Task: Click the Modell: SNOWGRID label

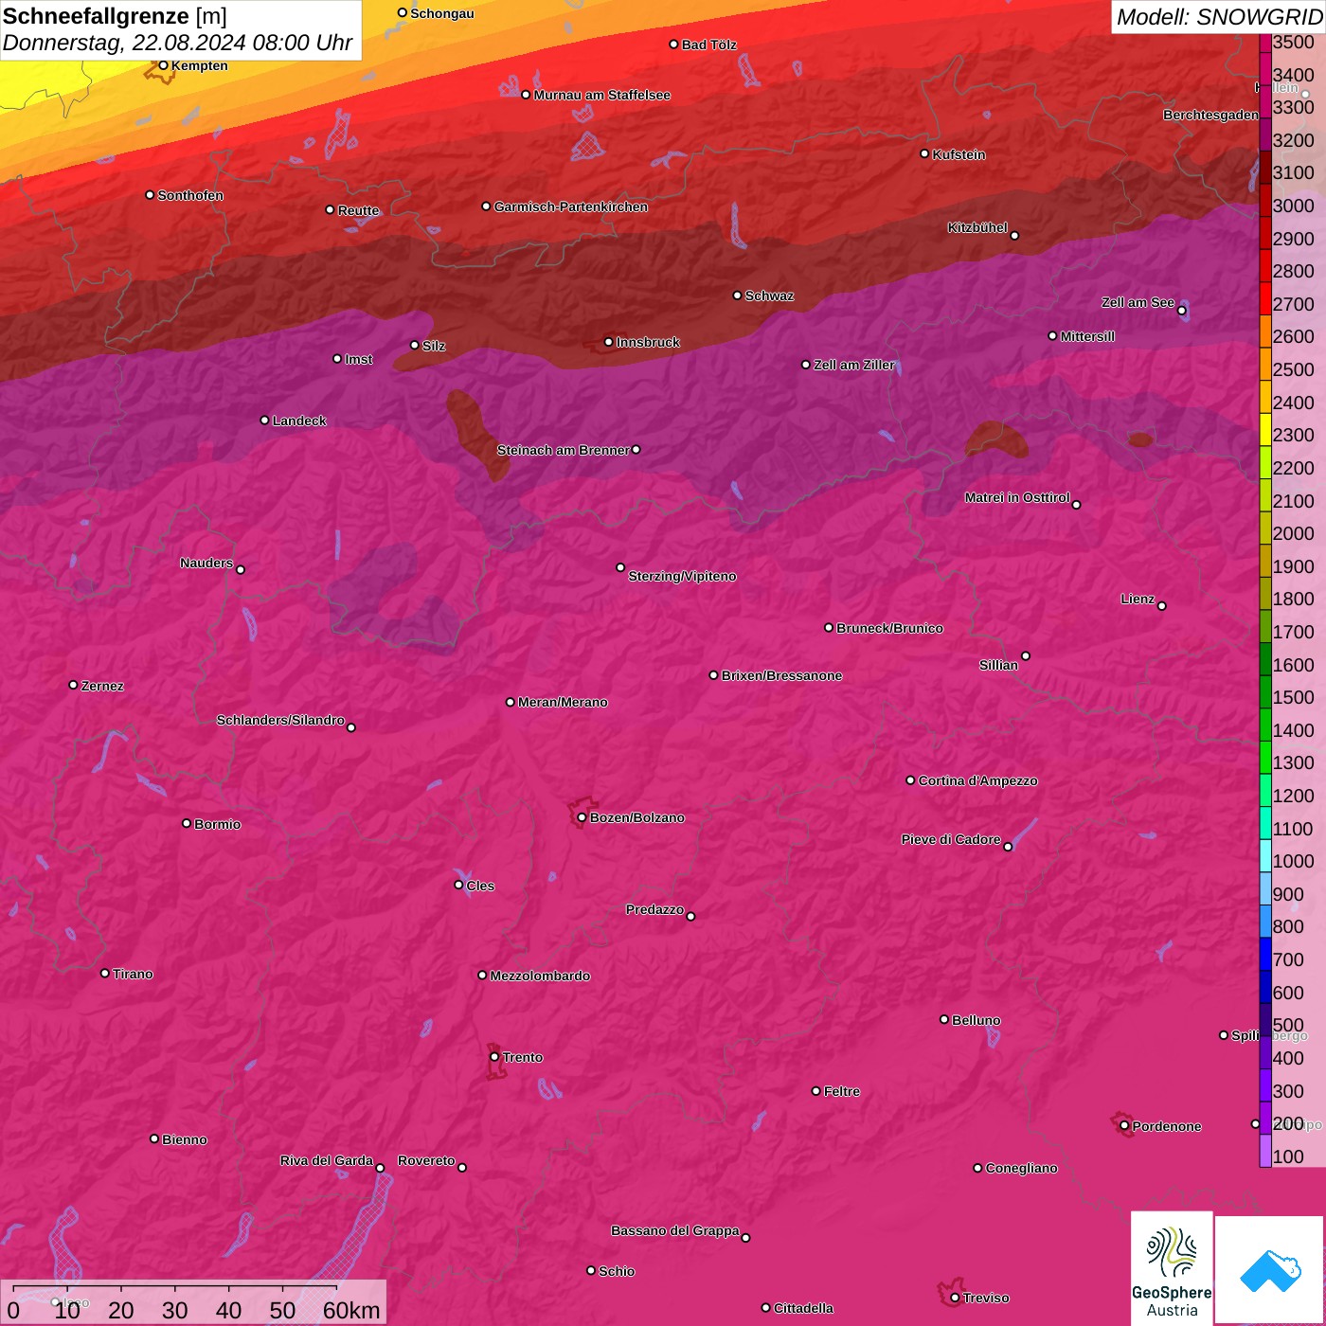Action: (1219, 16)
